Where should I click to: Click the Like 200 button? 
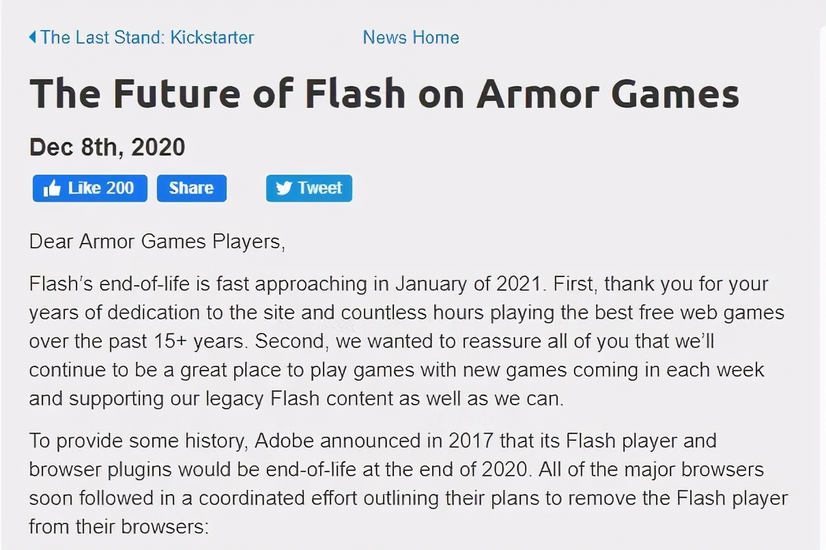tap(89, 188)
